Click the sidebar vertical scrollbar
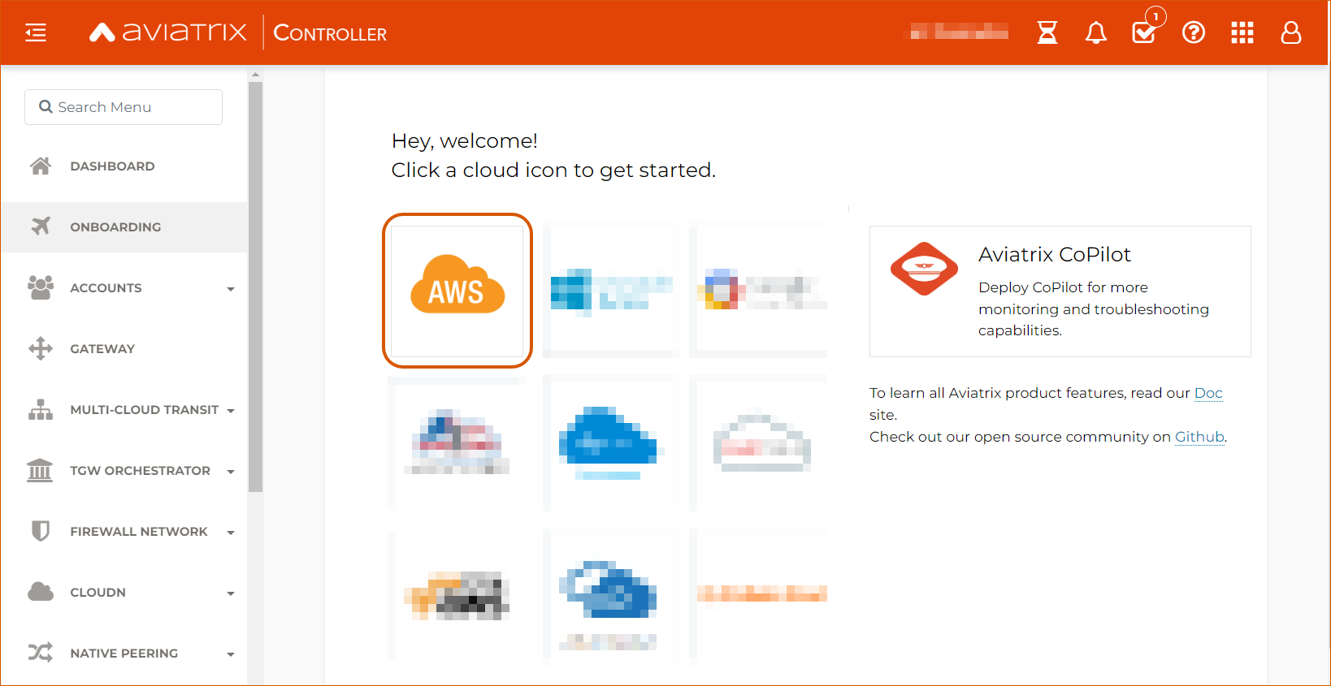 pyautogui.click(x=255, y=286)
